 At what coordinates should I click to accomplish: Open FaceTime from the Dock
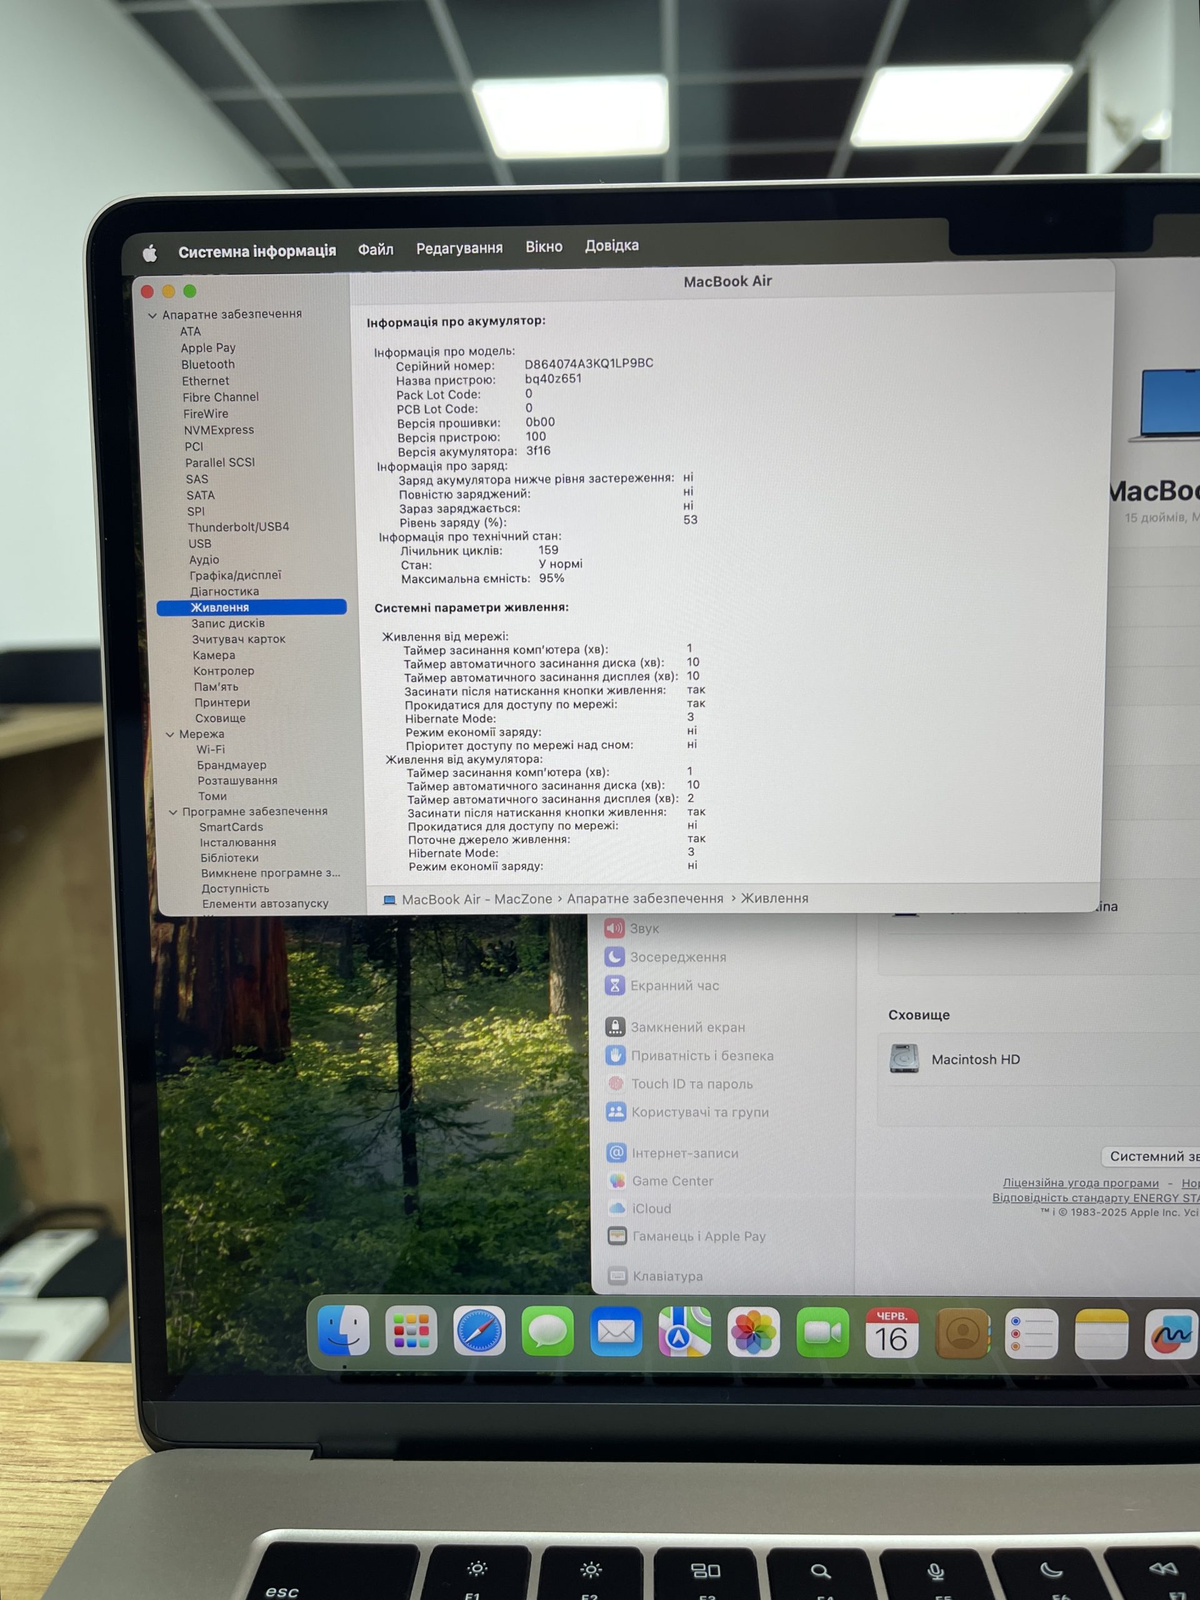click(822, 1332)
